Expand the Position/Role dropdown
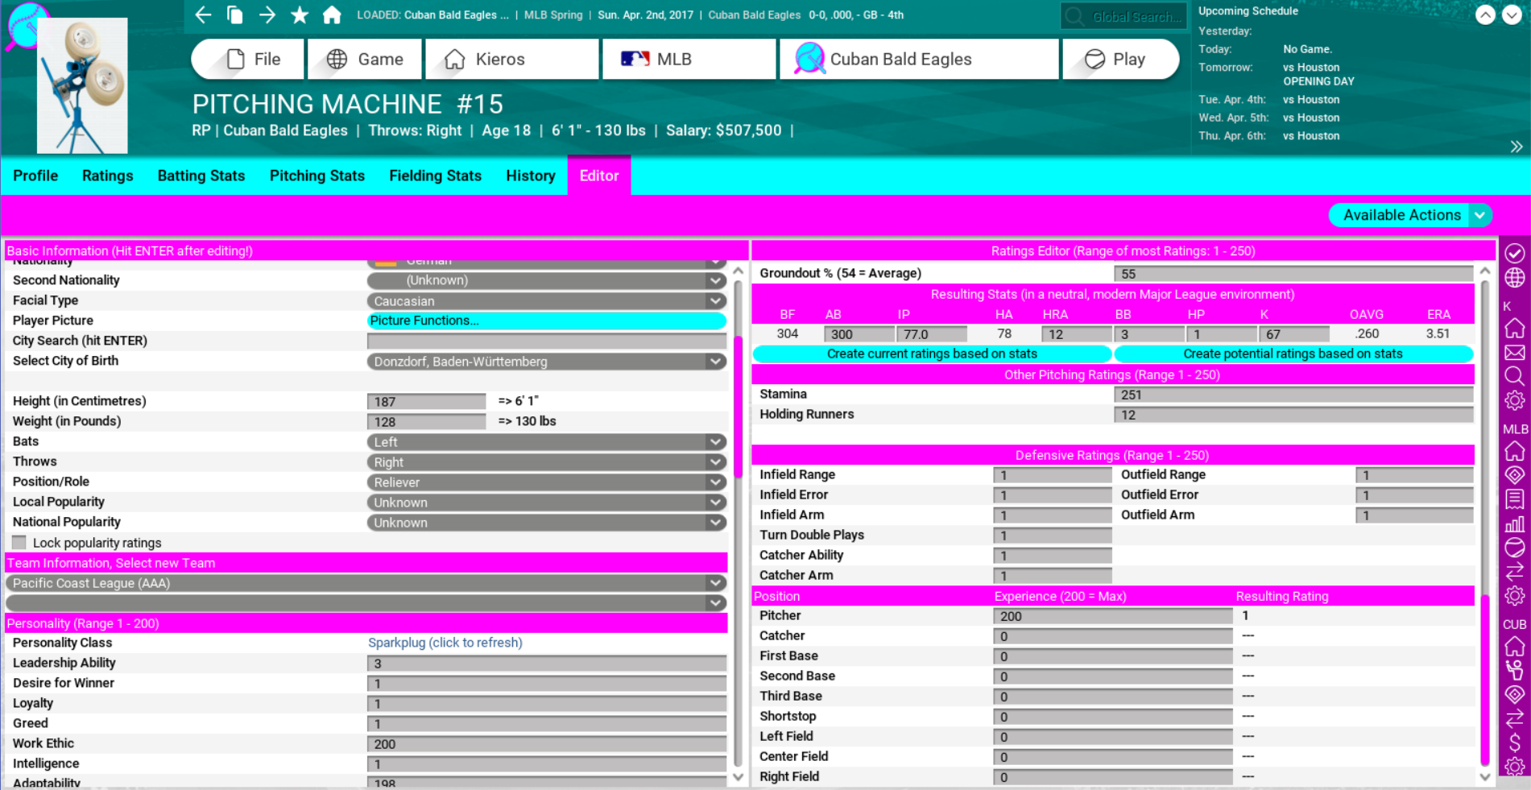This screenshot has width=1531, height=790. point(547,482)
